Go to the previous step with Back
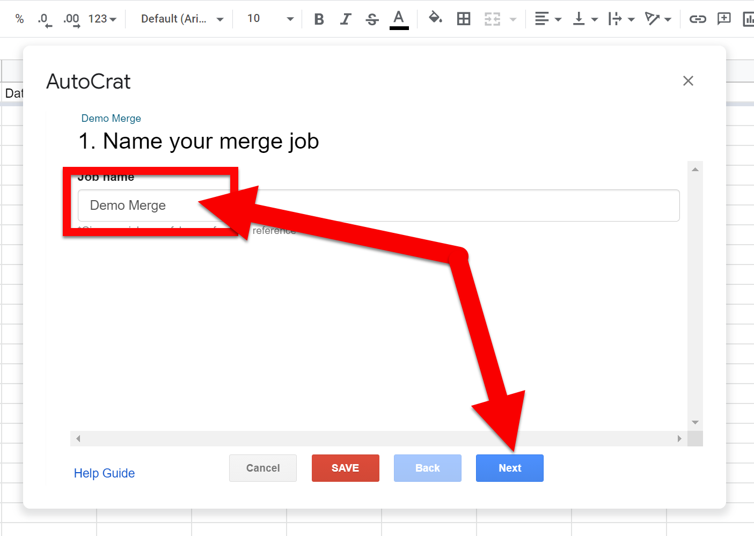 point(428,468)
